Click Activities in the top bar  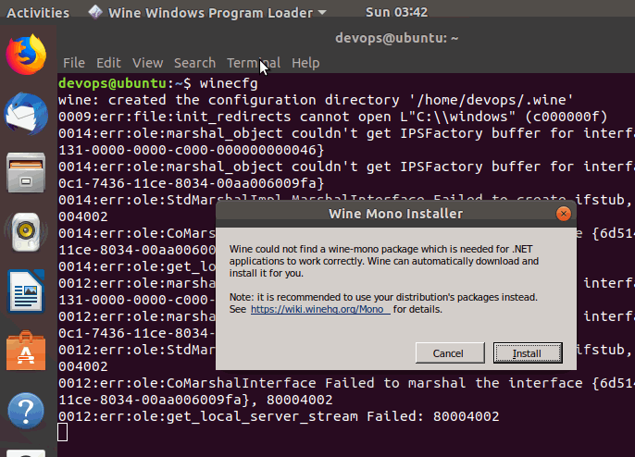point(38,13)
